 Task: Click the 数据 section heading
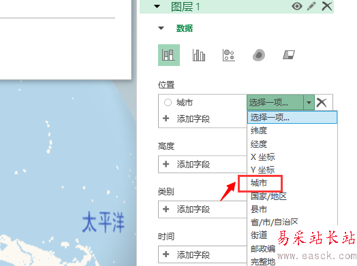pyautogui.click(x=185, y=29)
